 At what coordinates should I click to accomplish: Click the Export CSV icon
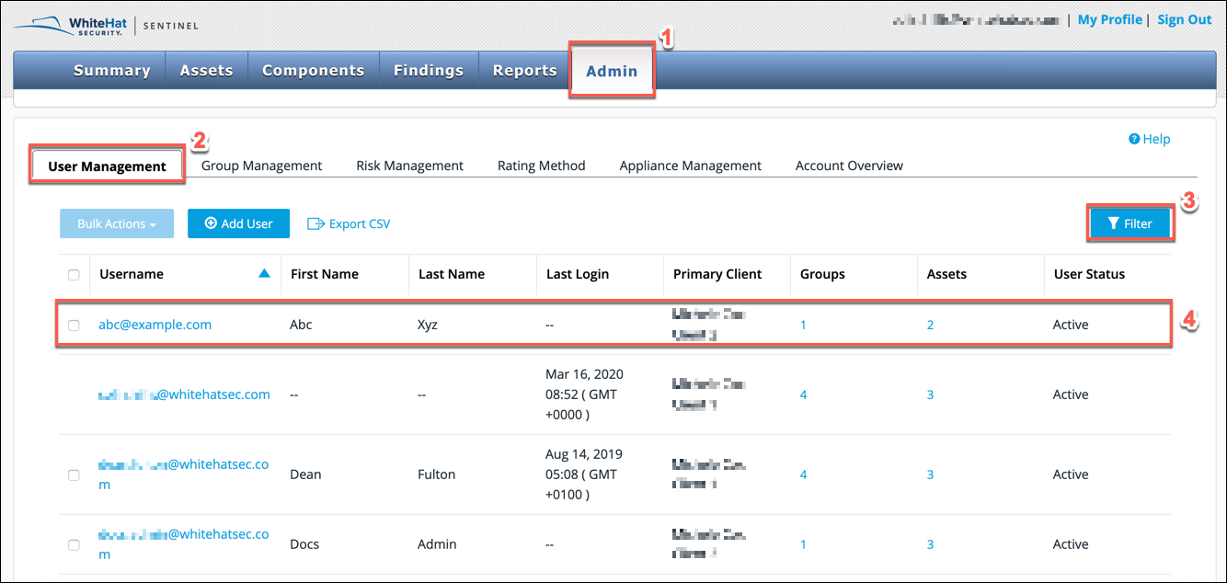point(315,223)
